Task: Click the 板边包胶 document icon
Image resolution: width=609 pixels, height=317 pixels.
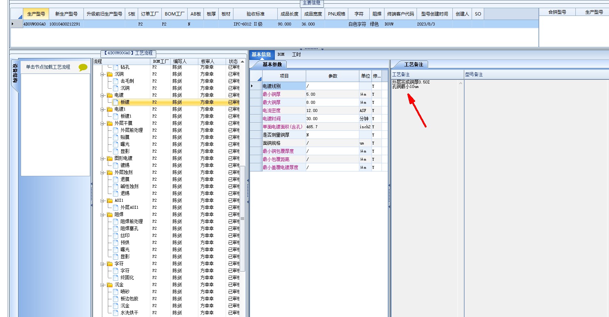Action: pos(116,299)
